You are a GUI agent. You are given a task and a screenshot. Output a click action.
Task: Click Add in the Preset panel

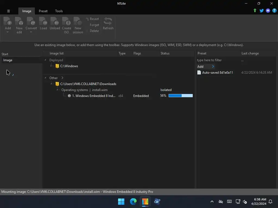tap(200, 67)
